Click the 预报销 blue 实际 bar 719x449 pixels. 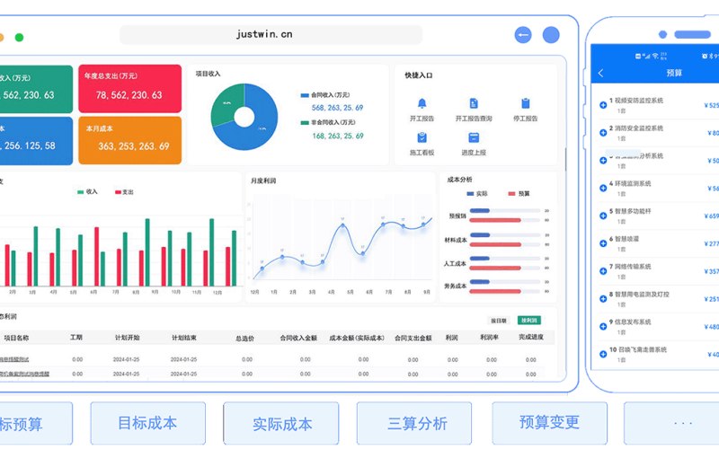pyautogui.click(x=480, y=211)
